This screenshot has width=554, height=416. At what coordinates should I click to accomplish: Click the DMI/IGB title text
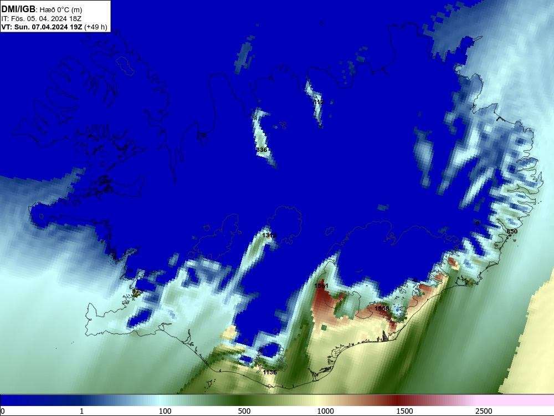pyautogui.click(x=18, y=9)
